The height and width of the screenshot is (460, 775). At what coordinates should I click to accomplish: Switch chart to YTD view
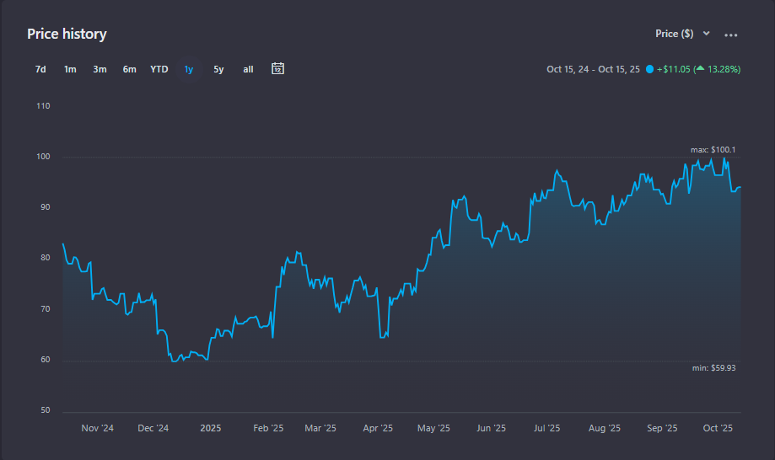click(159, 69)
